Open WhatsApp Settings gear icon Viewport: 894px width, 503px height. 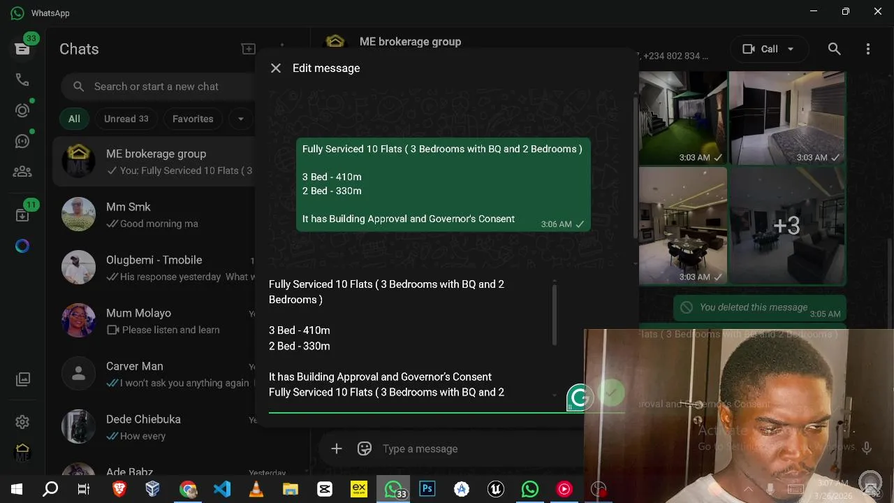pyautogui.click(x=22, y=422)
